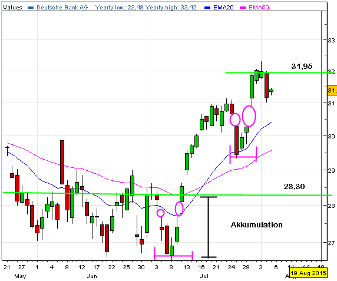Click the red vertical date line
This screenshot has width=337, height=281.
321,135
